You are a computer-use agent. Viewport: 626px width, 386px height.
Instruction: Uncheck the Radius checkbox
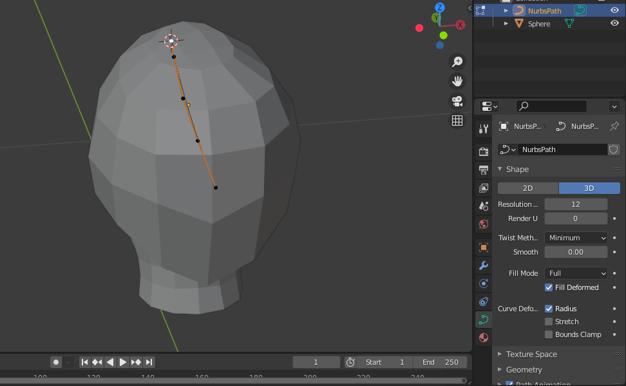click(x=549, y=309)
